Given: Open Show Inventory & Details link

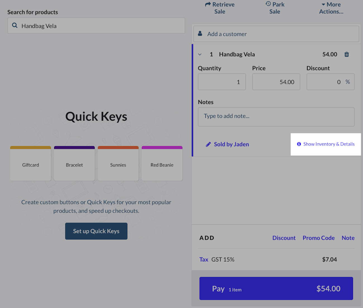Looking at the screenshot, I should [329, 144].
